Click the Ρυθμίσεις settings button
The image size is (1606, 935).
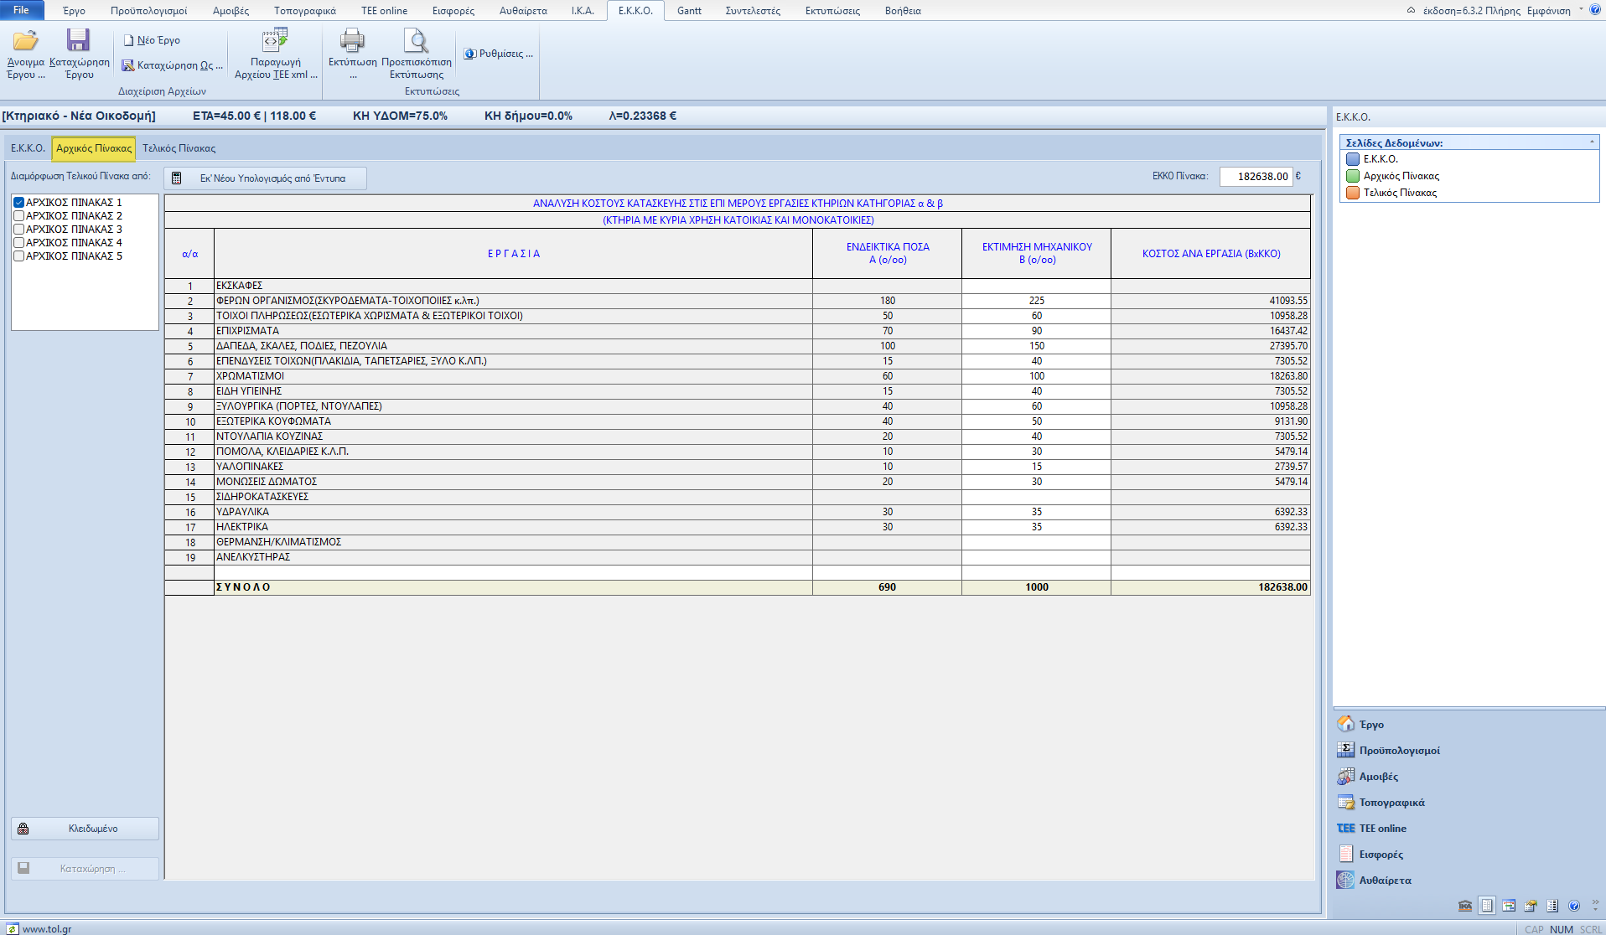click(x=499, y=54)
